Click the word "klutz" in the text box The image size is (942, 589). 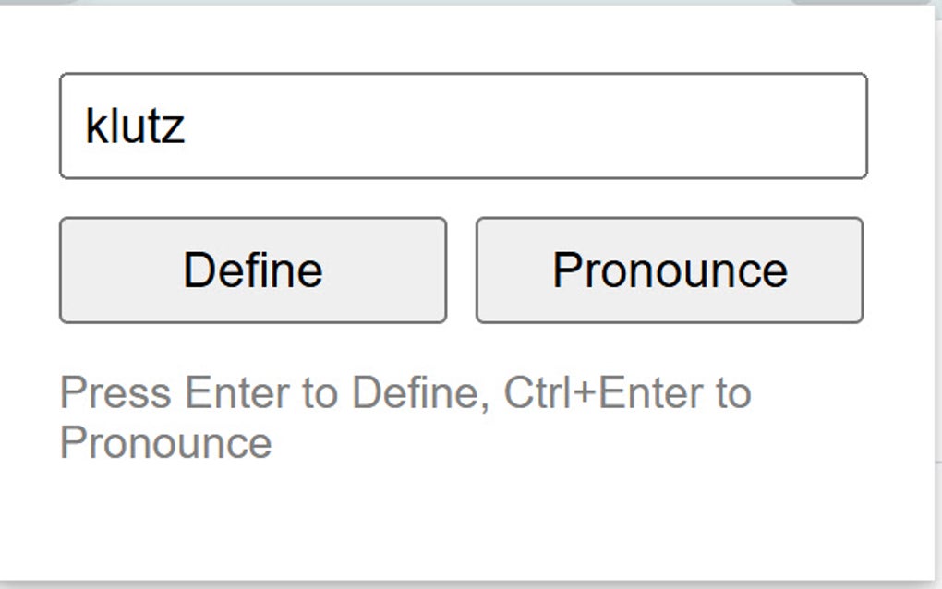coord(135,126)
